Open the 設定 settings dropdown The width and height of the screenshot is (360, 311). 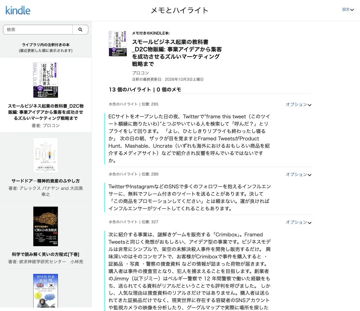[x=348, y=9]
